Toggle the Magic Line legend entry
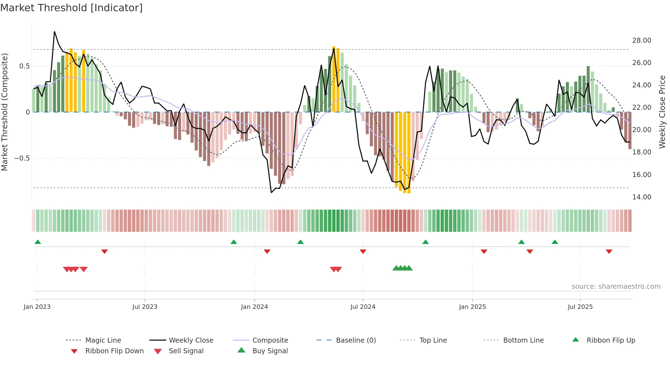The height and width of the screenshot is (377, 670). (x=93, y=340)
